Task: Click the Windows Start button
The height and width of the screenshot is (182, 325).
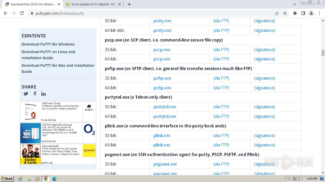Action: tap(7, 179)
